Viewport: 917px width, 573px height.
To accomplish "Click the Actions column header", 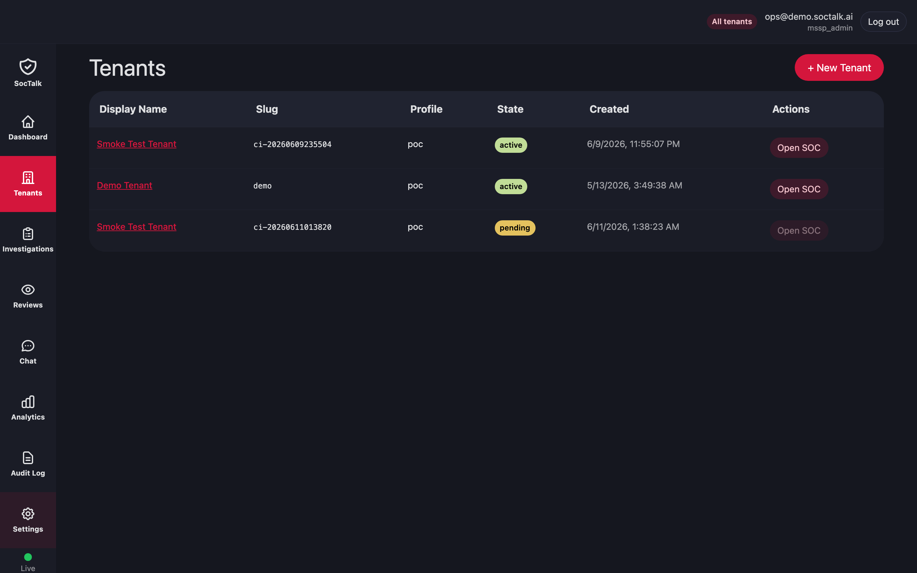I will (791, 109).
